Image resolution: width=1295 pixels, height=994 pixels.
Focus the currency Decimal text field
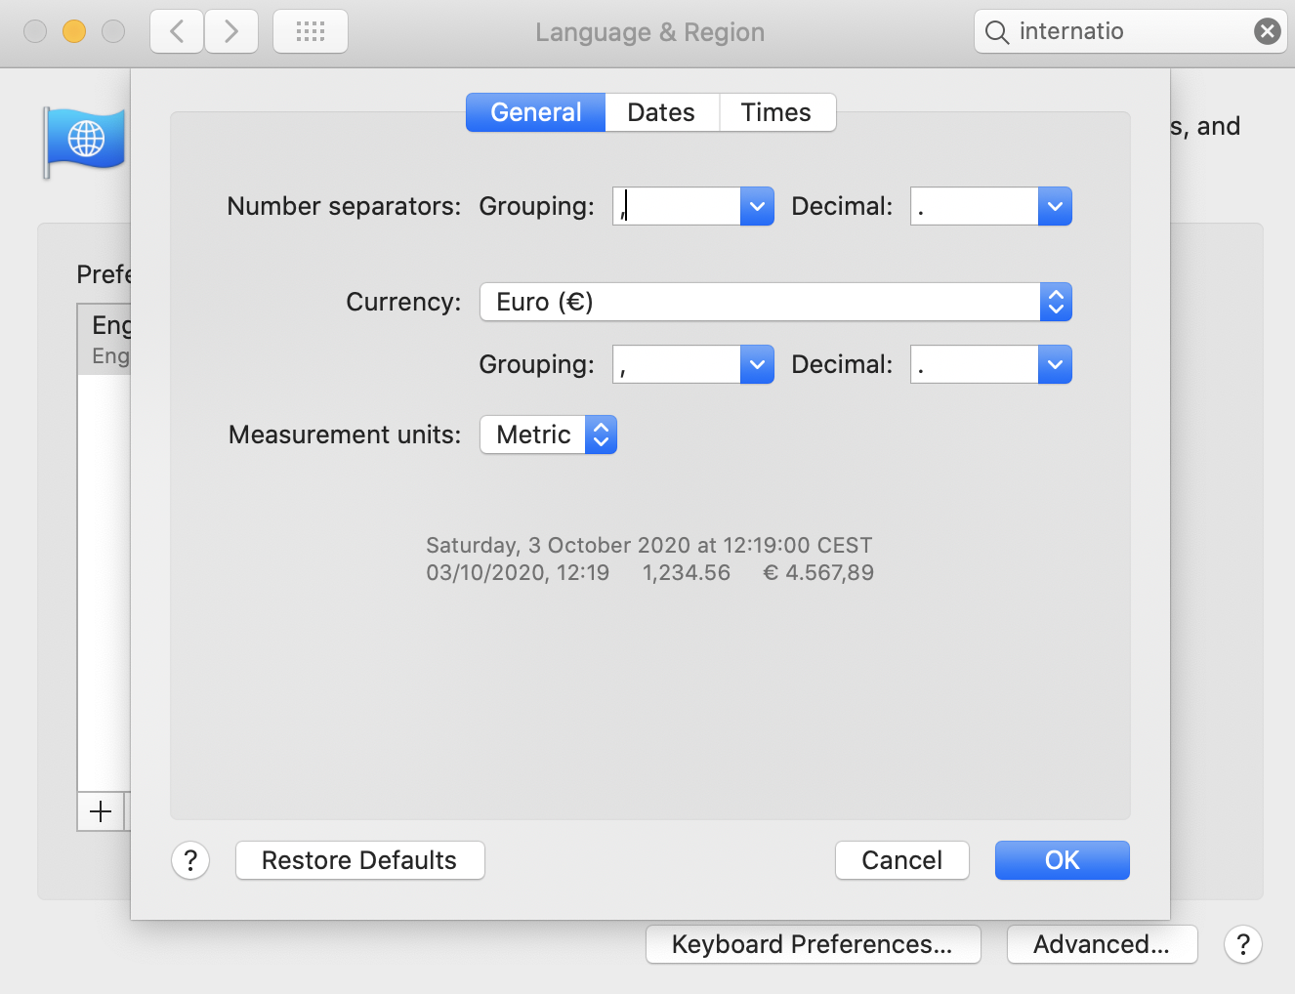coord(974,364)
